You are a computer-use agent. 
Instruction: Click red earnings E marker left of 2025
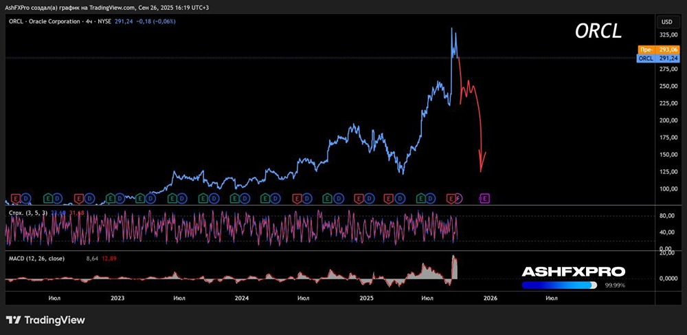(359, 199)
